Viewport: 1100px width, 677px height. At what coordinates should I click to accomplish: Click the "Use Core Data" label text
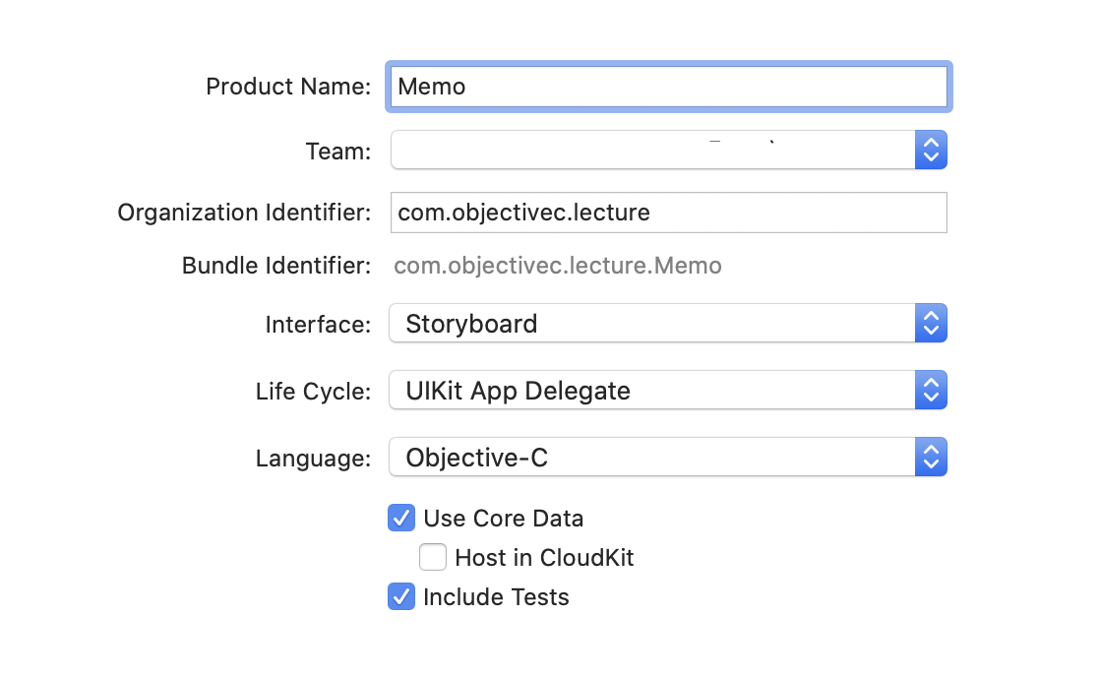coord(503,519)
